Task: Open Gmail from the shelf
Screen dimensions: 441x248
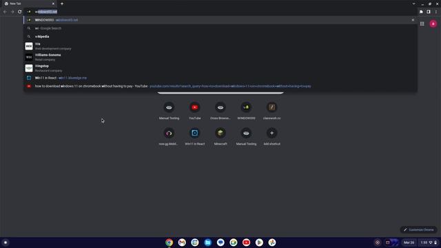Action: point(182,242)
